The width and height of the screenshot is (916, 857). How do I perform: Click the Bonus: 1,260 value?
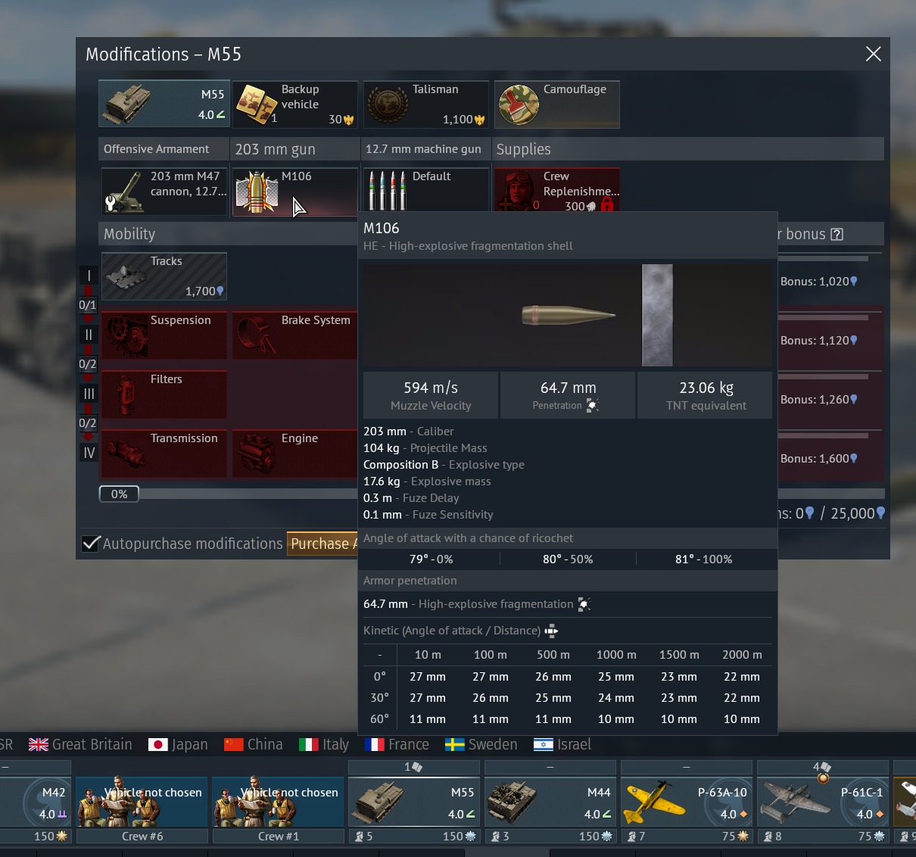[x=819, y=399]
